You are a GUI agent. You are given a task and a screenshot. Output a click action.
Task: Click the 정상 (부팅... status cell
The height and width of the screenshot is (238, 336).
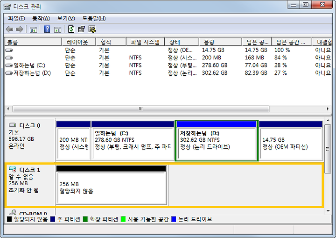click(182, 65)
